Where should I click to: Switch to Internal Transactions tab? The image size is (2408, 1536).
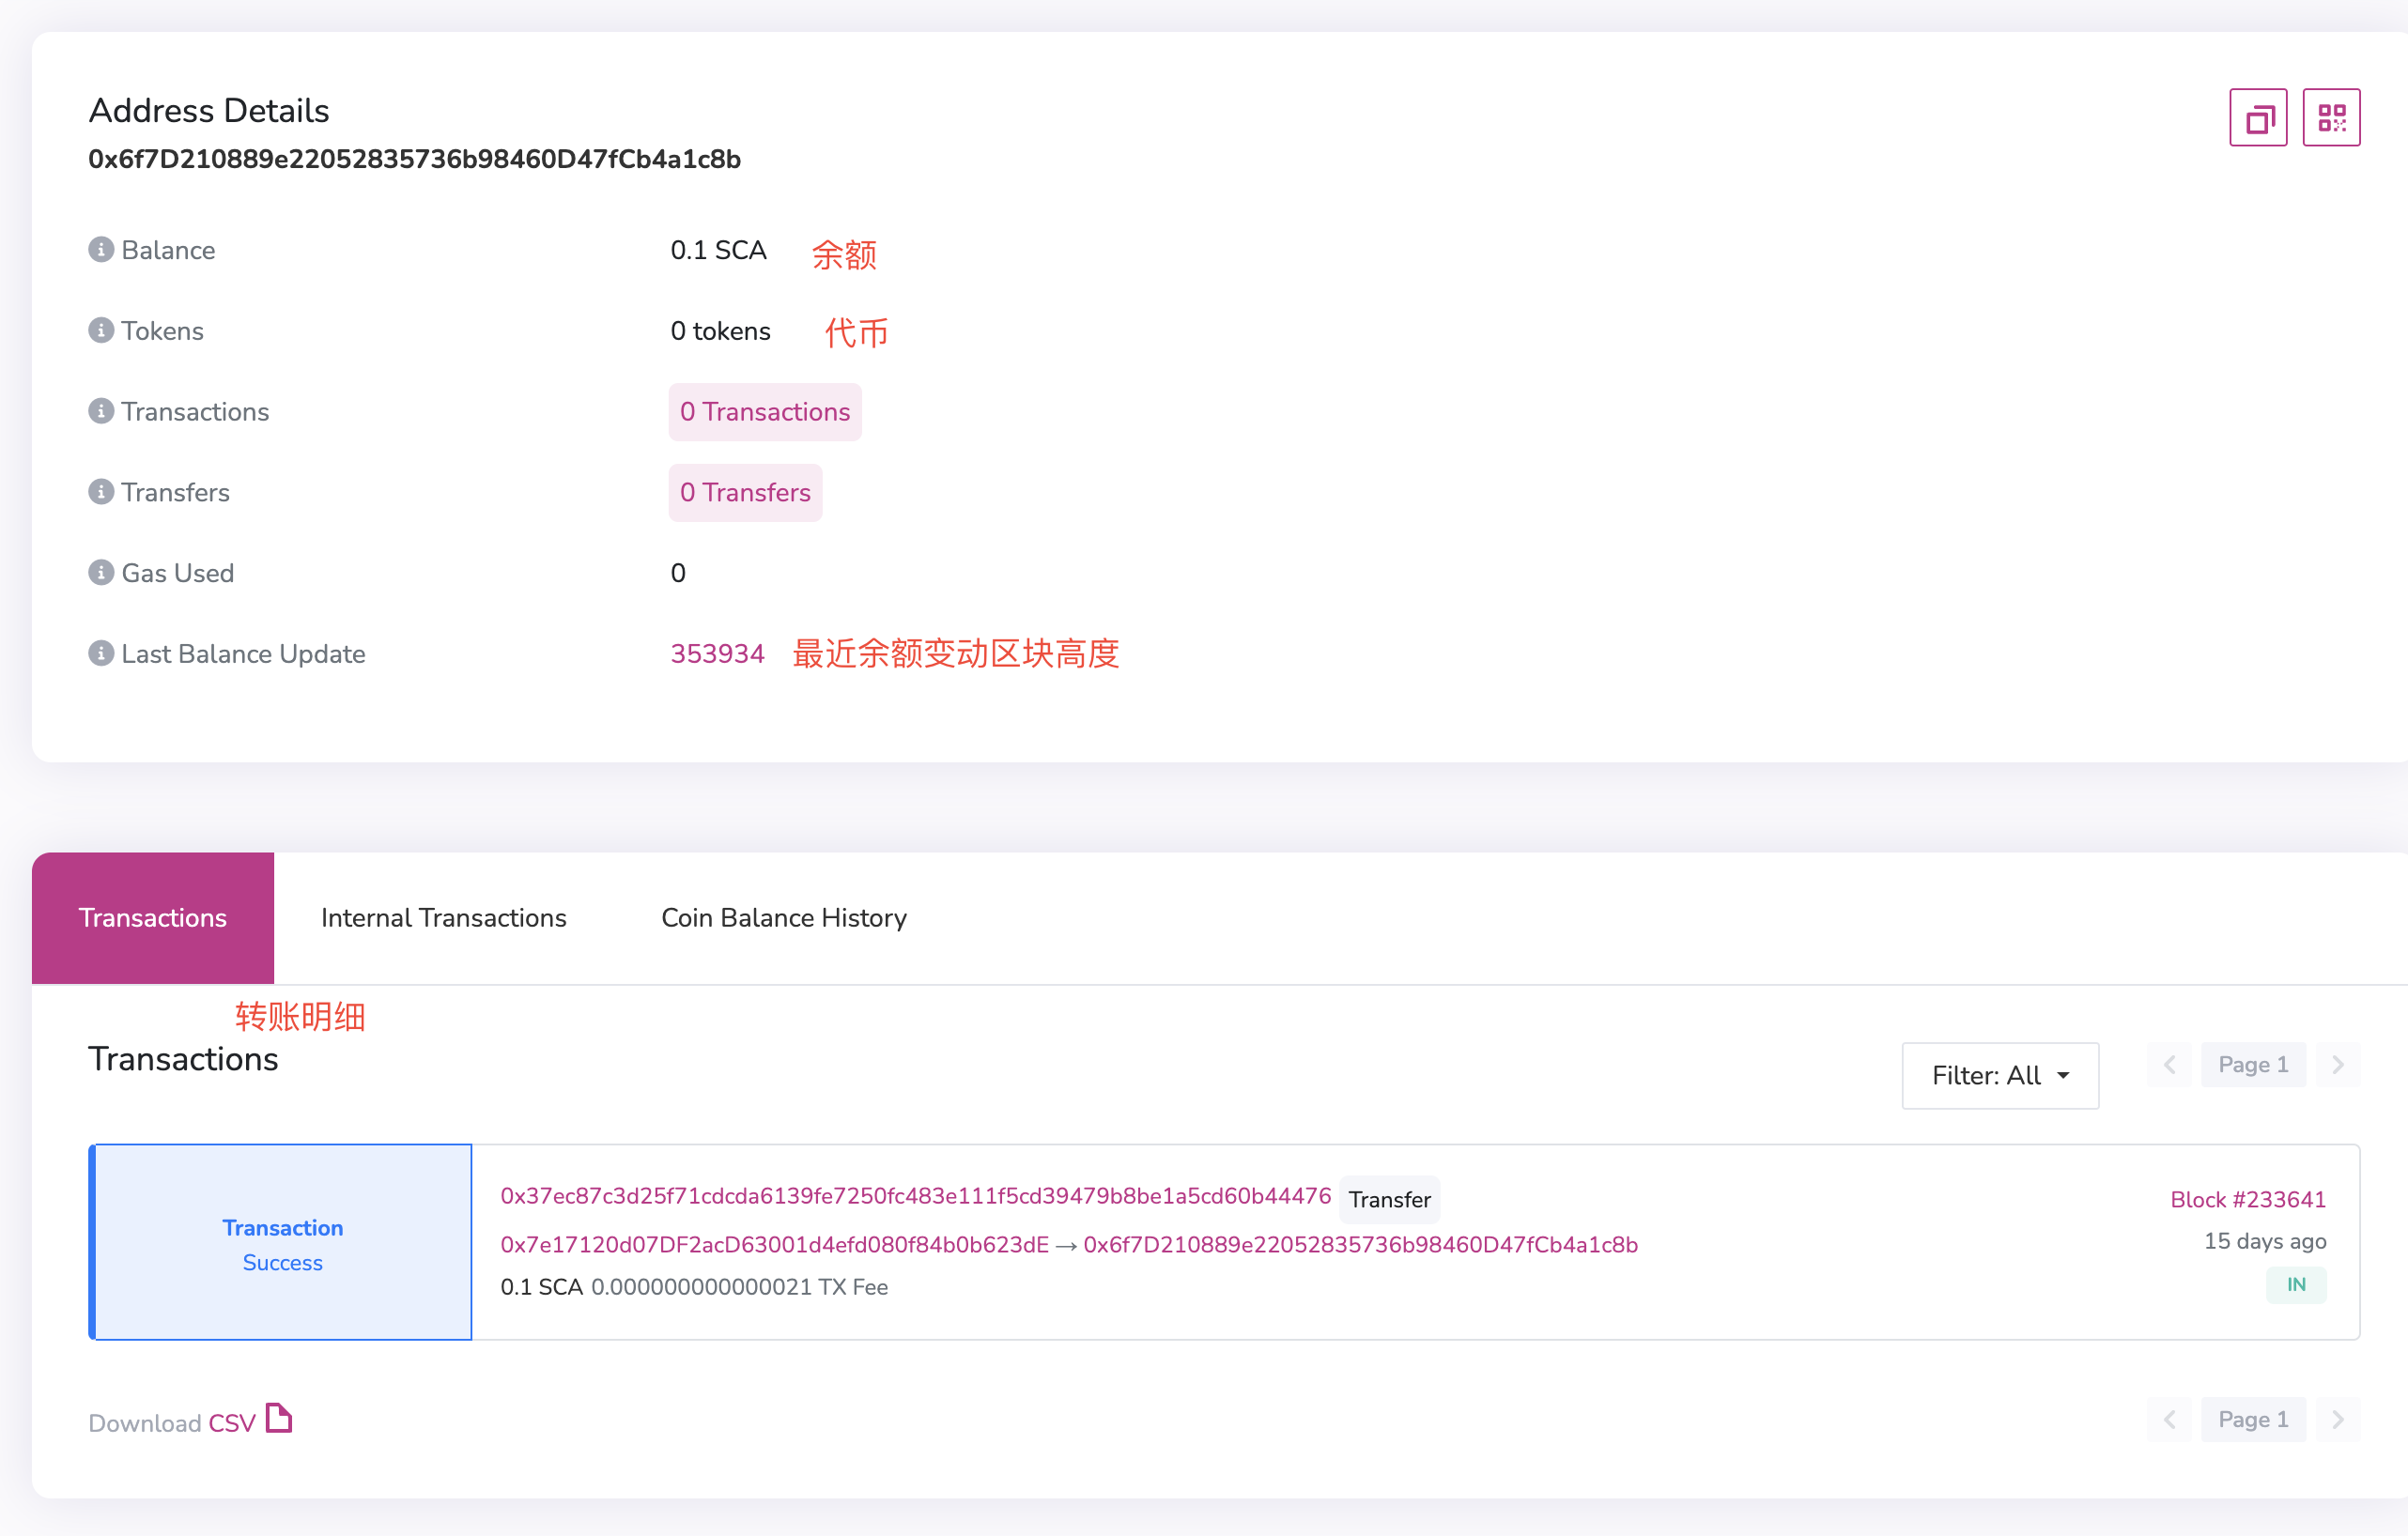pyautogui.click(x=443, y=917)
